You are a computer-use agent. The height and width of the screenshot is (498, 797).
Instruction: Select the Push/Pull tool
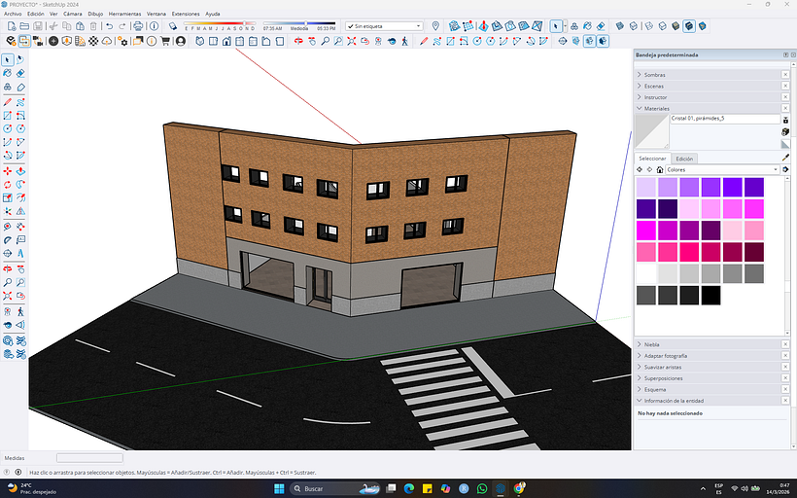20,171
